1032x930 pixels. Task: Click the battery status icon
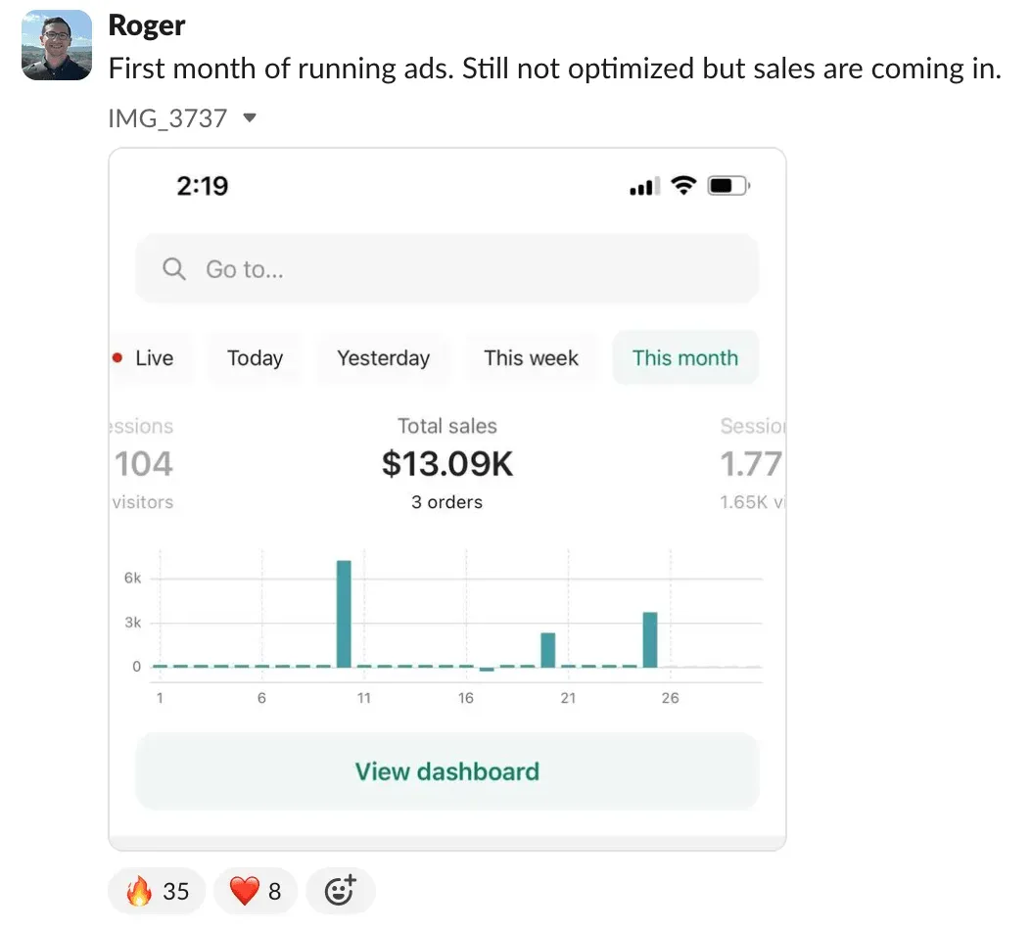pyautogui.click(x=728, y=186)
